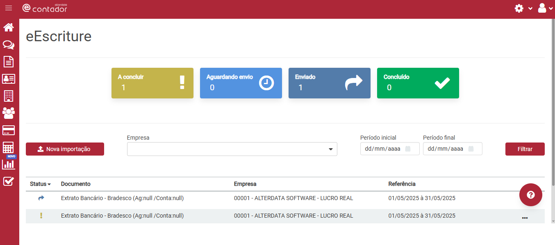Click the sent arrow status icon
555x245 pixels.
[41, 198]
